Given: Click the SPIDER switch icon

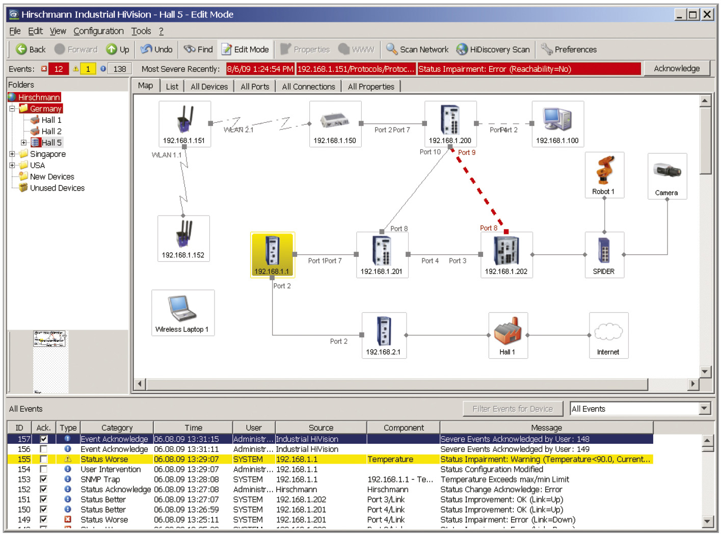Looking at the screenshot, I should pos(604,255).
